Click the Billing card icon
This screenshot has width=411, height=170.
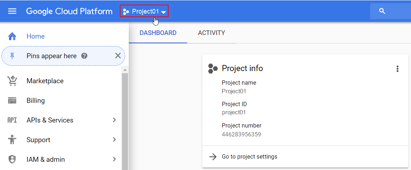pos(12,101)
